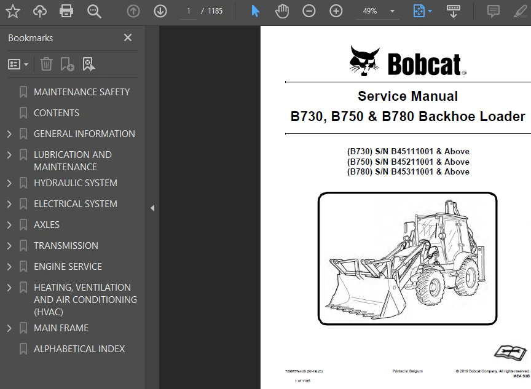Zoom out on the page
531x389 pixels.
click(x=309, y=10)
